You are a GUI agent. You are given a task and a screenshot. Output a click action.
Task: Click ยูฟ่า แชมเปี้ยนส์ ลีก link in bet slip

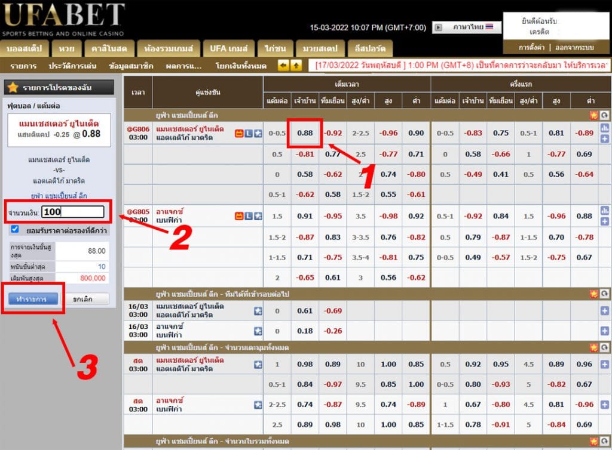(x=59, y=195)
